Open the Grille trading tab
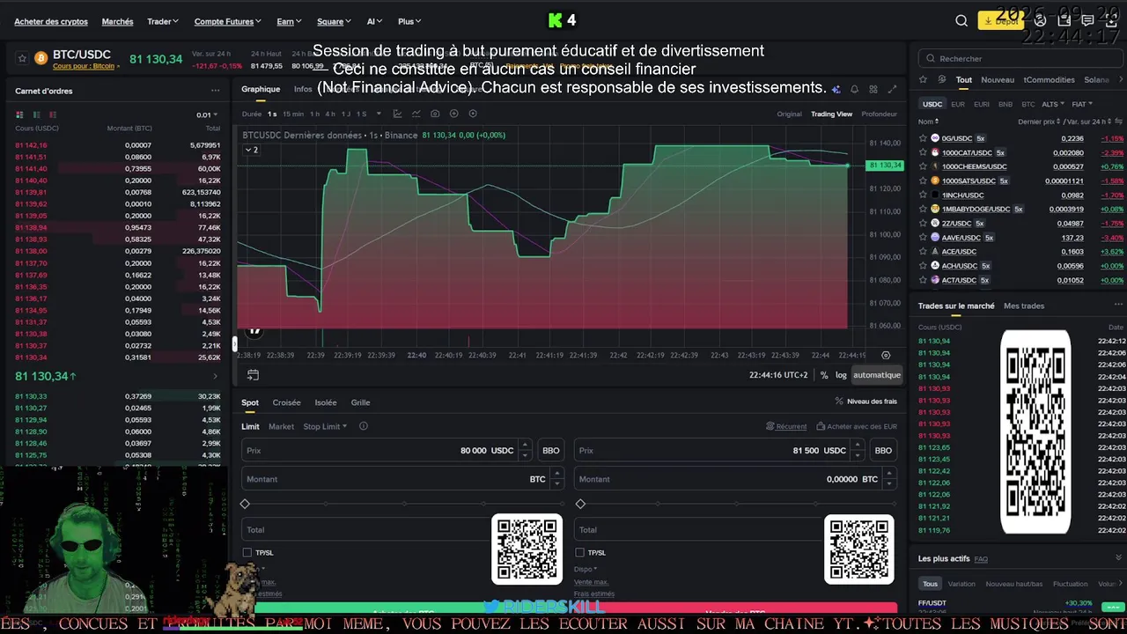The image size is (1127, 634). point(360,402)
